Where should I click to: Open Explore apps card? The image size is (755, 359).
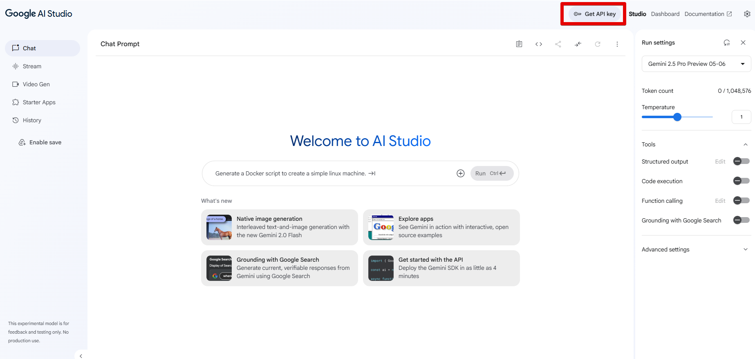tap(441, 227)
